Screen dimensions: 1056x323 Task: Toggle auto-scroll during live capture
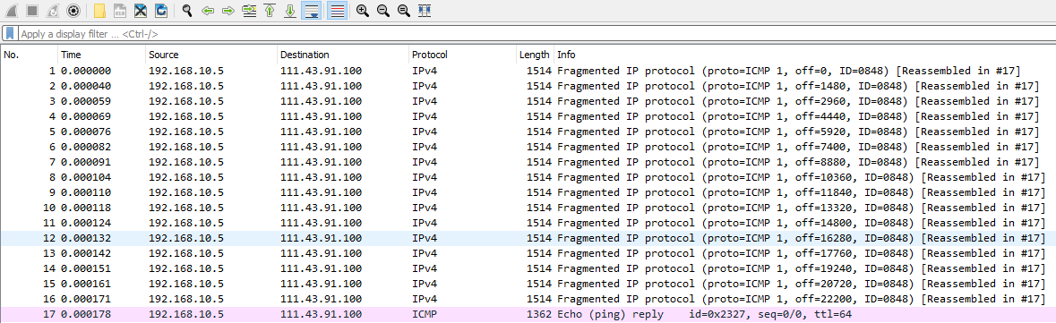pyautogui.click(x=311, y=11)
